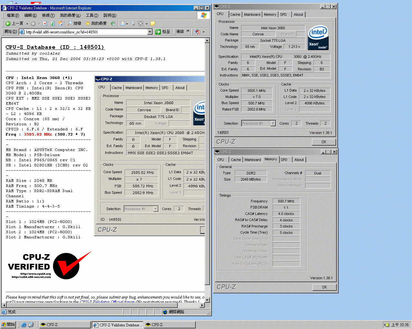The image size is (412, 329).
Task: Click the Start (開始) button
Action: (x=8, y=325)
